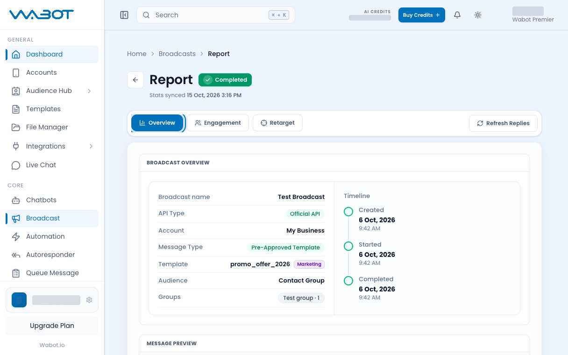Click the Templates document icon

[x=16, y=109]
